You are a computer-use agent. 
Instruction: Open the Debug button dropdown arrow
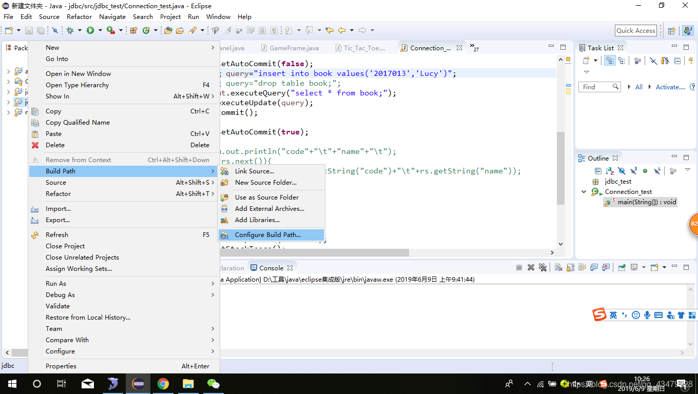point(79,31)
